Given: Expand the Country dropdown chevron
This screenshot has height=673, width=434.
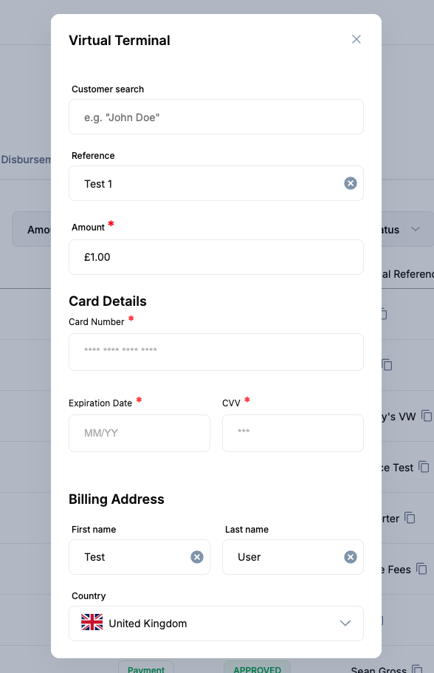Looking at the screenshot, I should click(x=345, y=624).
